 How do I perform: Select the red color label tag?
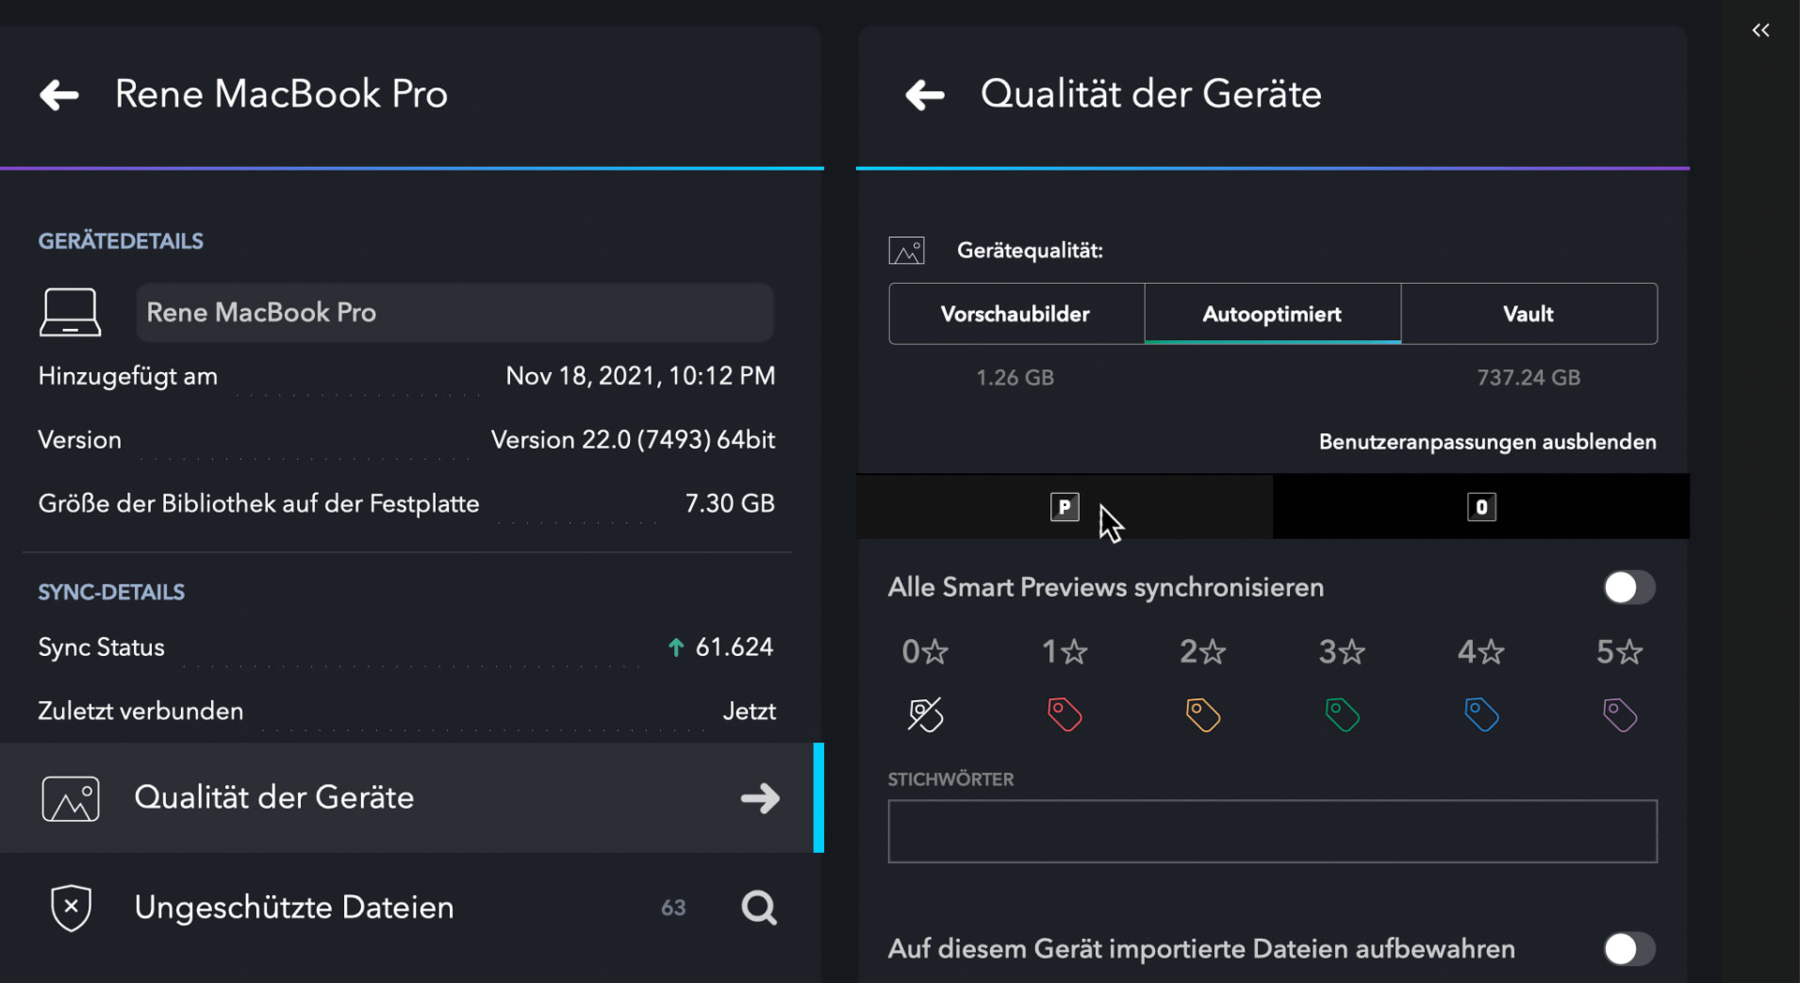1064,715
